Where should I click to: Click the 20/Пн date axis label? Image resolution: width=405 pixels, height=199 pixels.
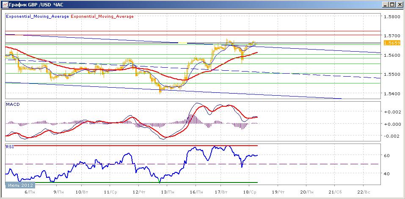307,192
